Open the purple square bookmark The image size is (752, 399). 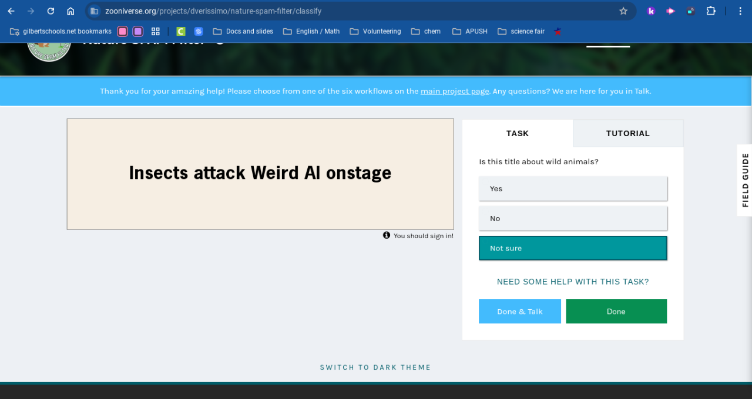pyautogui.click(x=137, y=32)
